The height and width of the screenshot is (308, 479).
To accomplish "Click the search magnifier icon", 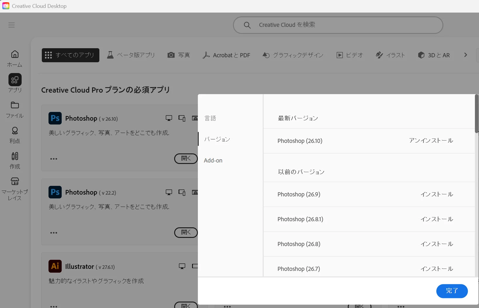I will [247, 25].
